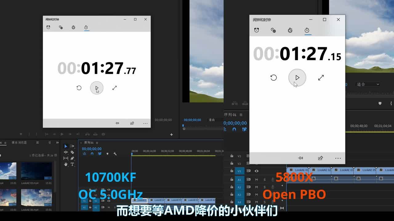Toggle lock on V3 track in 5800X timeline
Image resolution: width=394 pixels, height=221 pixels.
pyautogui.click(x=232, y=156)
